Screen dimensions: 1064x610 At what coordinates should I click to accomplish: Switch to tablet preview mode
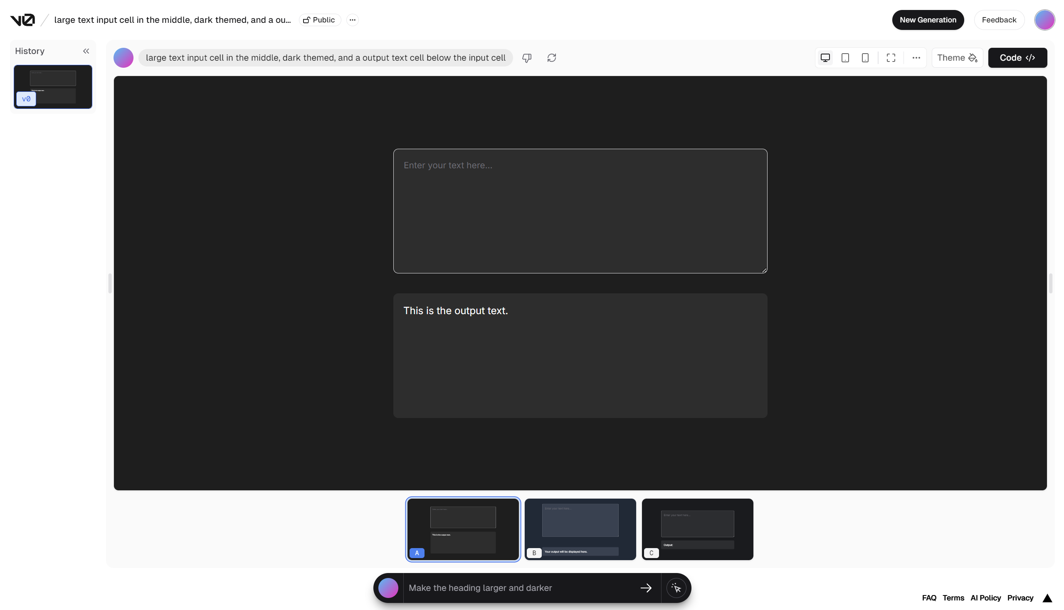click(845, 58)
